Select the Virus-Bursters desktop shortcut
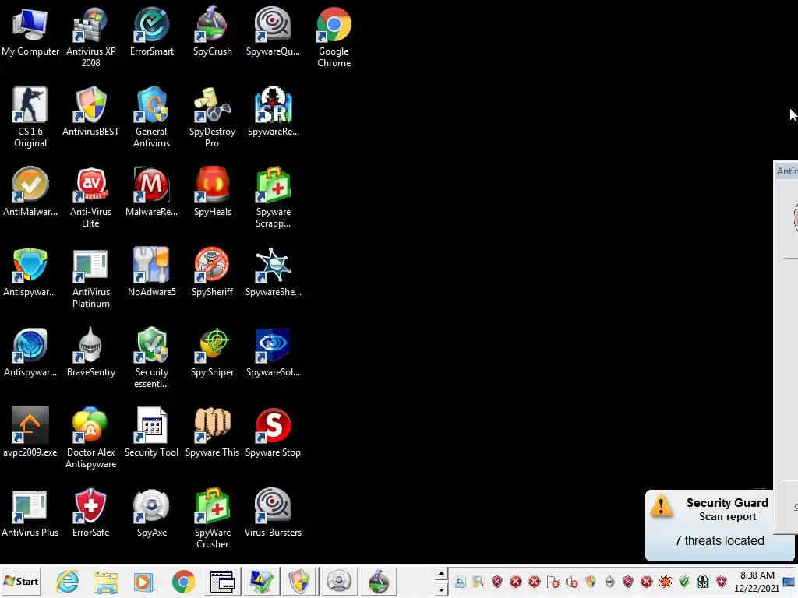Viewport: 798px width, 598px height. (x=273, y=512)
